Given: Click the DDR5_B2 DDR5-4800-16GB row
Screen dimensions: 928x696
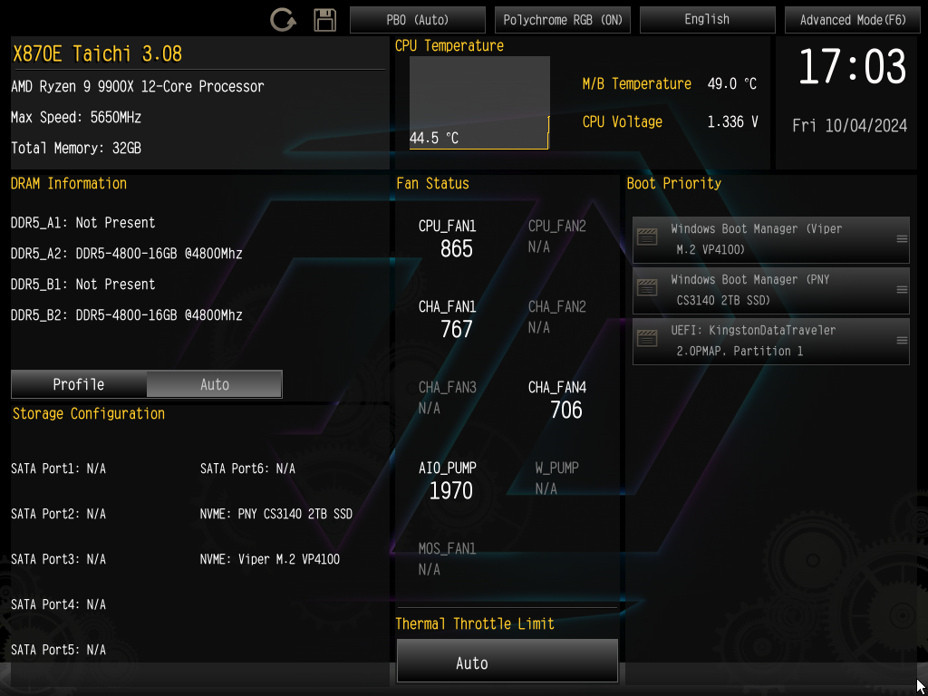Looking at the screenshot, I should (x=127, y=314).
